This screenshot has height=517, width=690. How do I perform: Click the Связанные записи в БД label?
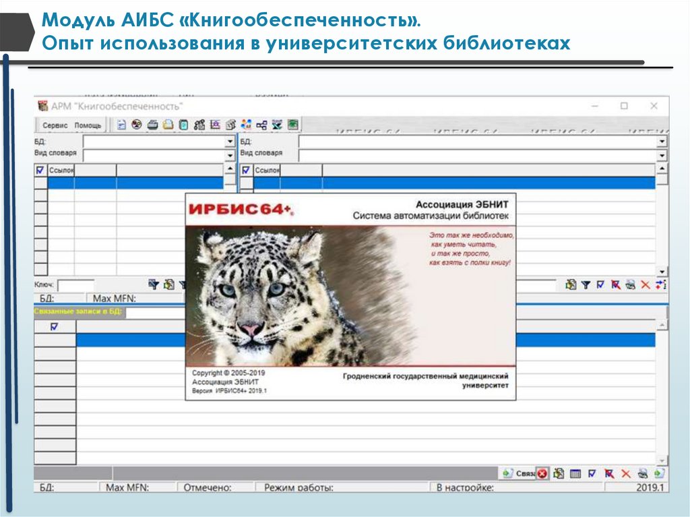click(80, 311)
